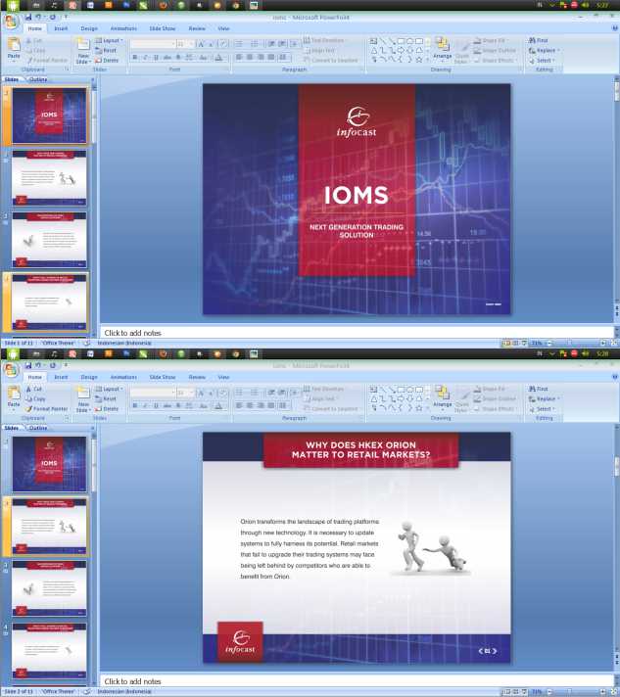Image resolution: width=620 pixels, height=697 pixels.
Task: Switch to the Animations tab in the IOMS window
Action: click(x=123, y=28)
